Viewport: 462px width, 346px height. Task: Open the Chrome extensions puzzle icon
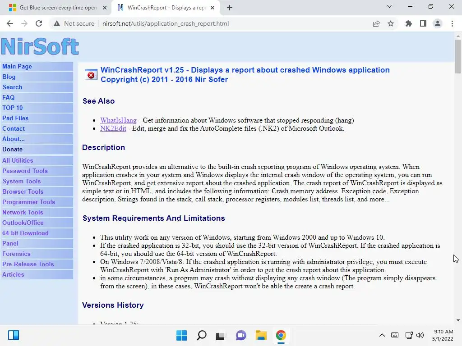click(409, 23)
